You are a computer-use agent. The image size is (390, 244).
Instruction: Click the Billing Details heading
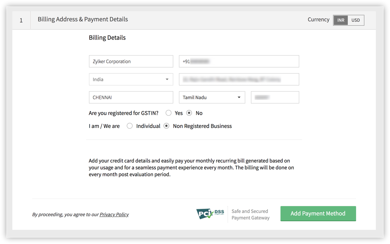(x=107, y=37)
